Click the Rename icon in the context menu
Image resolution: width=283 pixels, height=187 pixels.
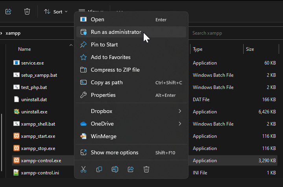coord(115,169)
